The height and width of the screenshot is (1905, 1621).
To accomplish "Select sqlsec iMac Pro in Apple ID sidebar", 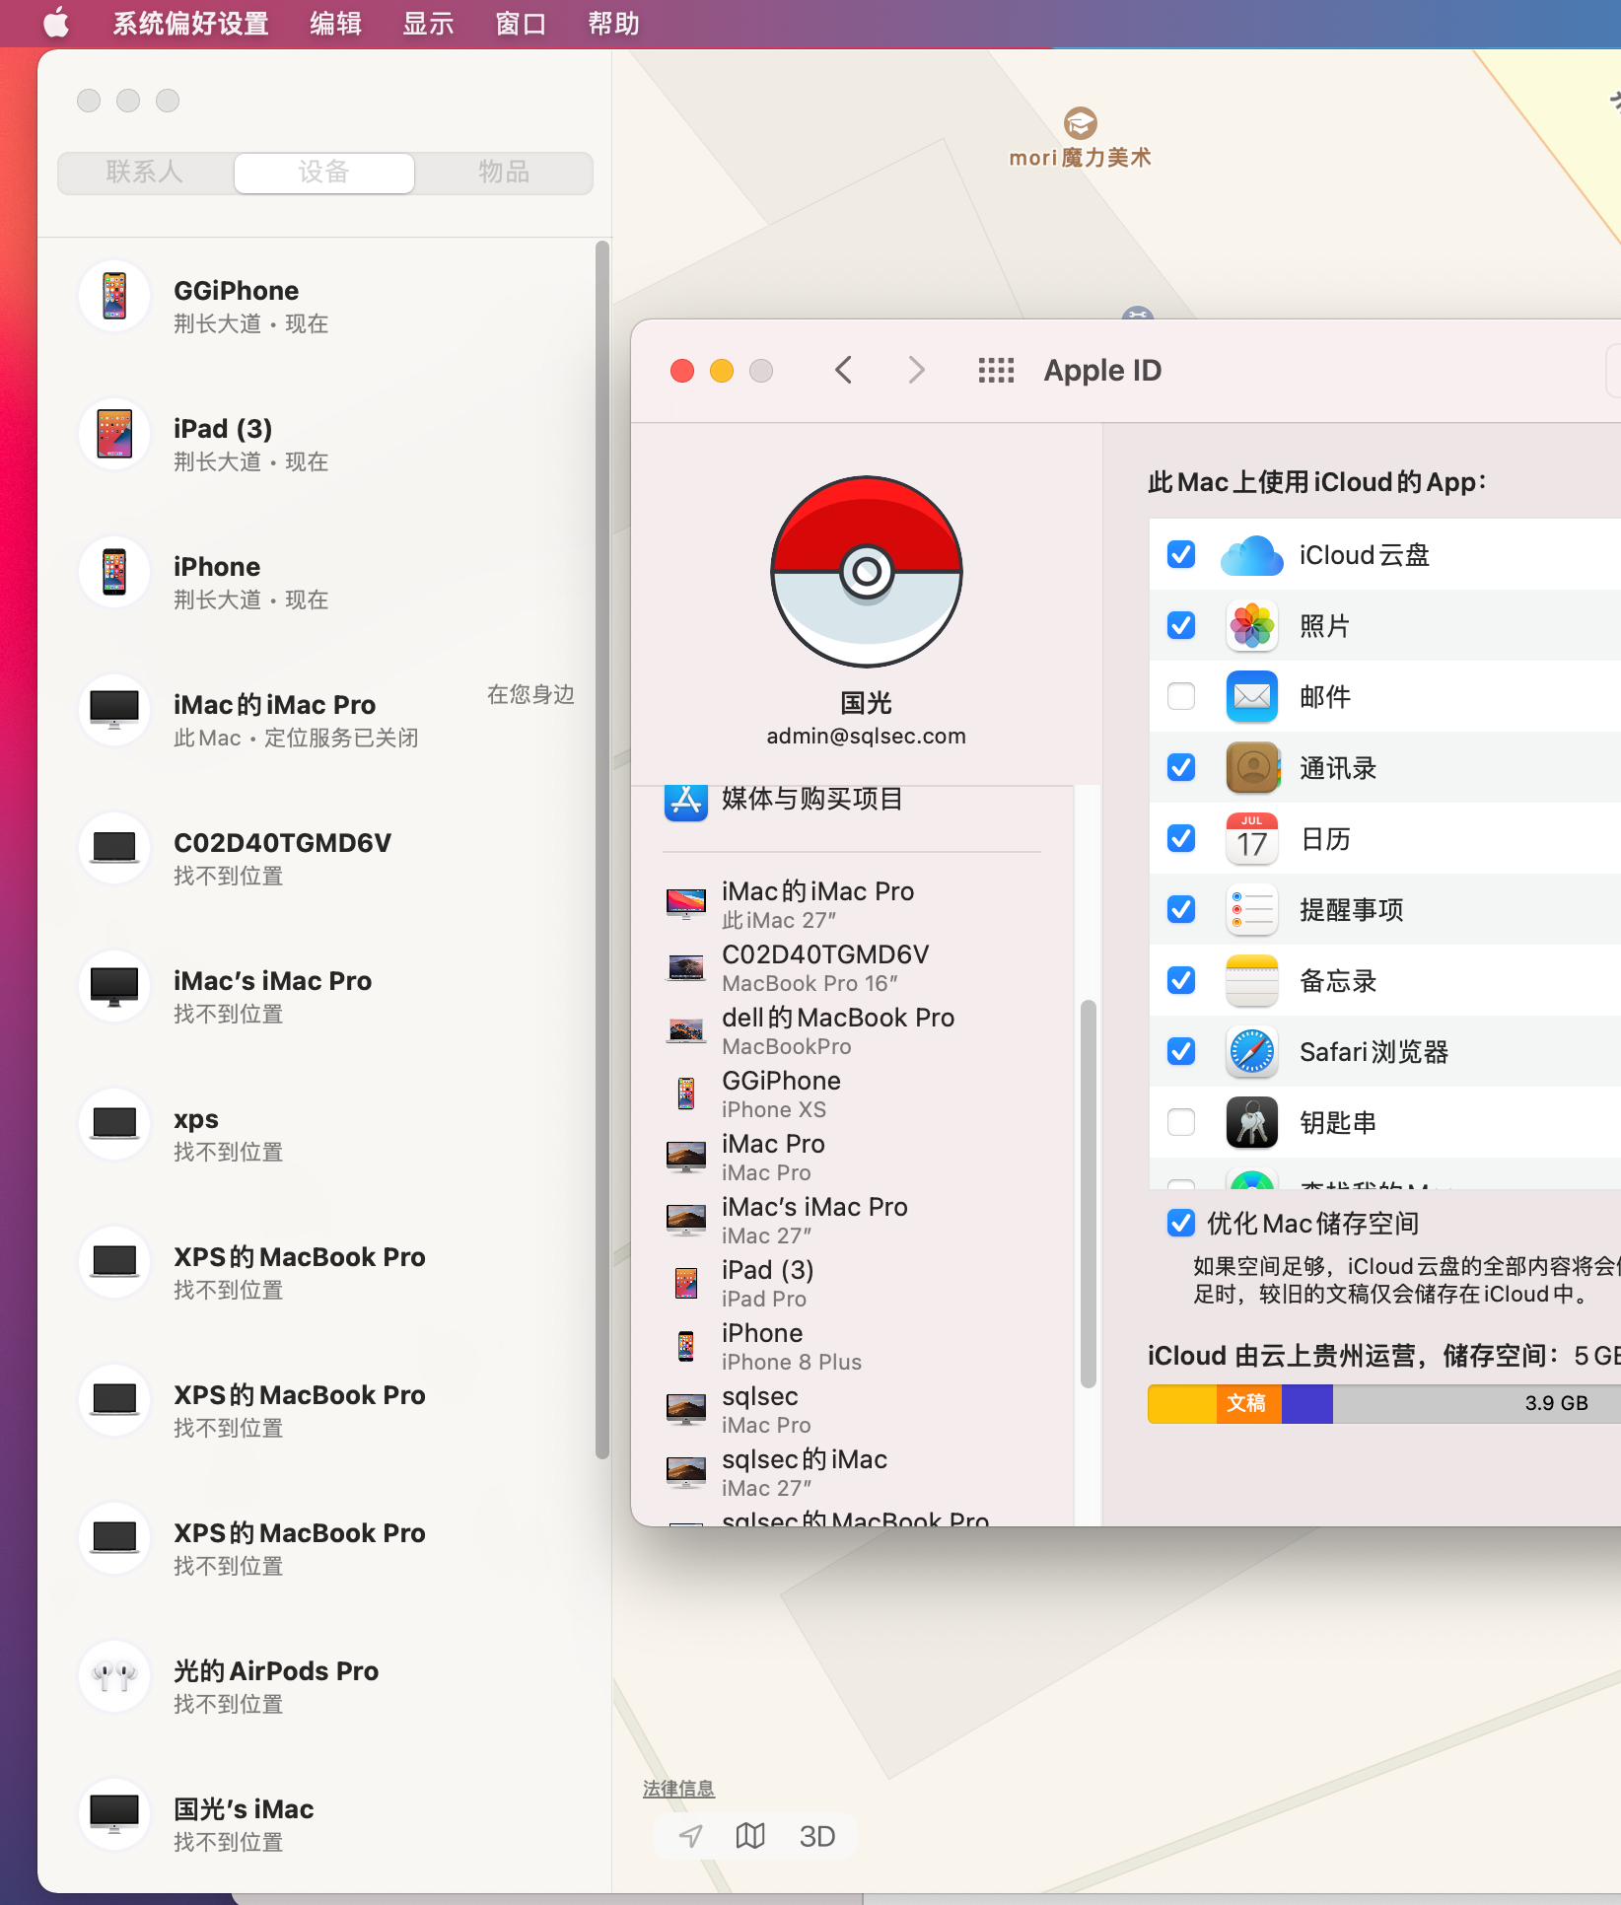I will pos(852,1409).
